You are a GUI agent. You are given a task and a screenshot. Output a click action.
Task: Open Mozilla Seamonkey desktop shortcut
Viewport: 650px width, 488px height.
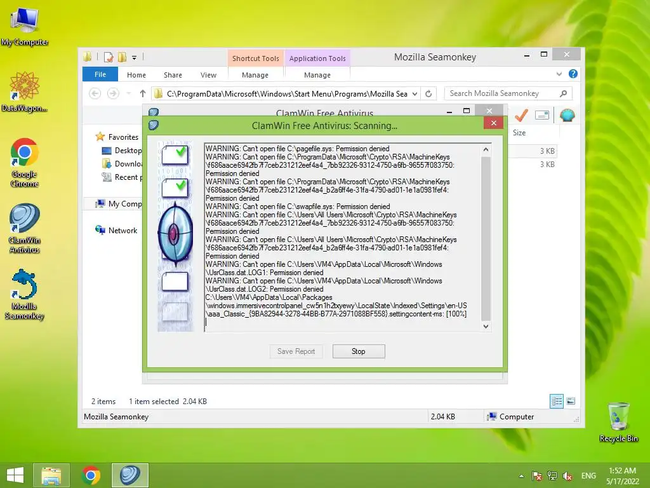click(x=25, y=295)
